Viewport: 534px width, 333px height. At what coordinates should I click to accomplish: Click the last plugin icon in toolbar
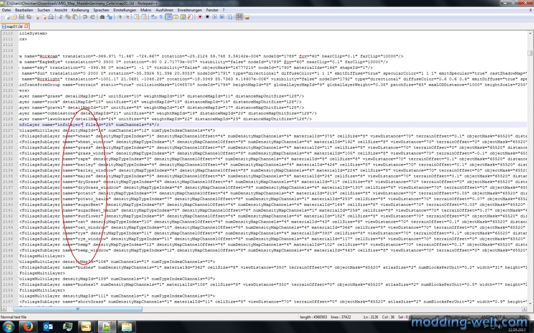pyautogui.click(x=247, y=17)
